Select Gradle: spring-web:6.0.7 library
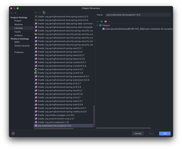The width and height of the screenshot is (182, 149). [64, 101]
